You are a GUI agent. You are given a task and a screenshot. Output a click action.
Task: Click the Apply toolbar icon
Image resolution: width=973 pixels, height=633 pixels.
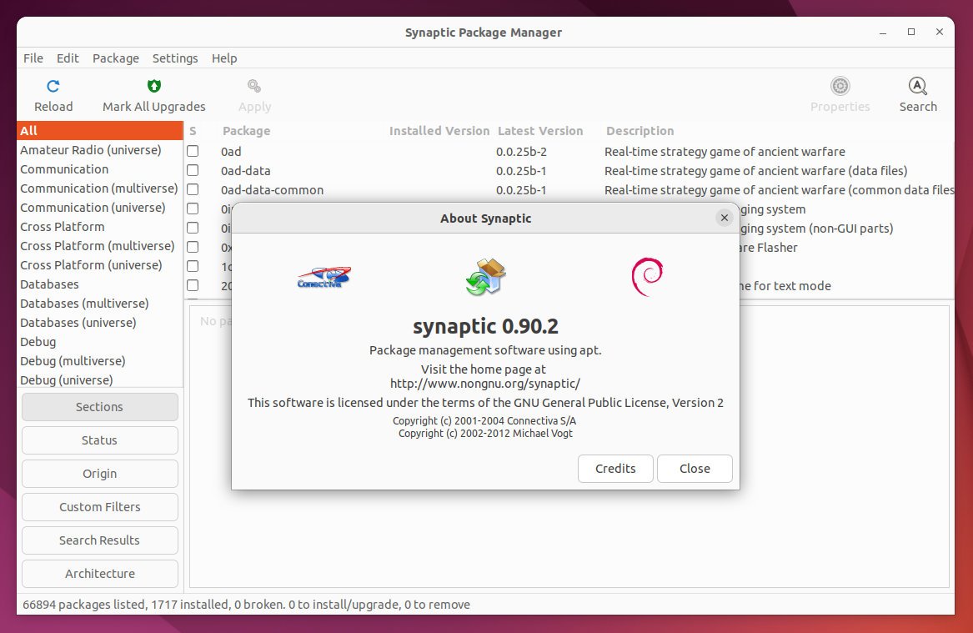(x=254, y=86)
